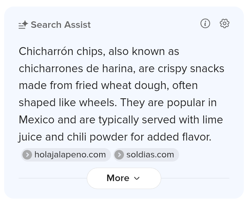This screenshot has height=200, width=248.
Task: Click the divider line left of More
Action: pos(52,178)
